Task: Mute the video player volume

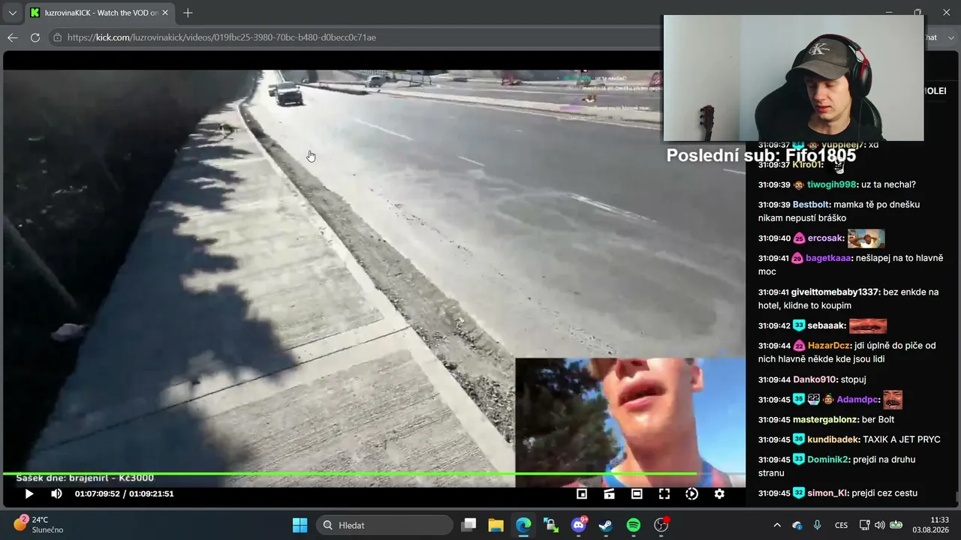Action: pyautogui.click(x=56, y=493)
